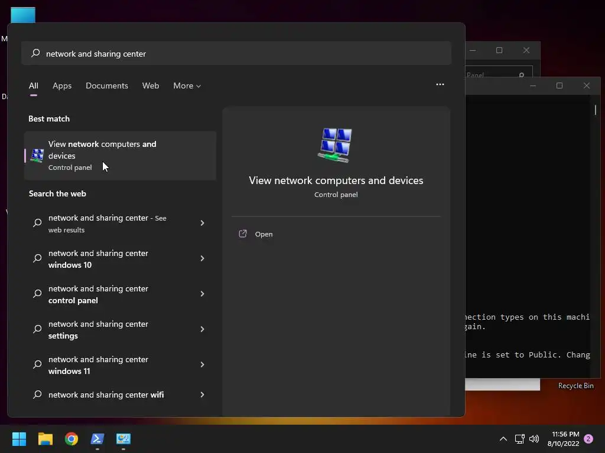Viewport: 605px width, 453px height.
Task: Expand the More filter dropdown
Action: point(187,86)
